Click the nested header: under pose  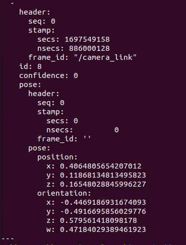[44, 94]
